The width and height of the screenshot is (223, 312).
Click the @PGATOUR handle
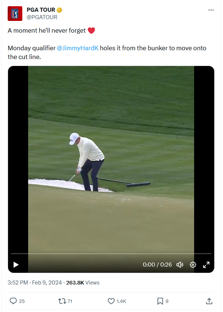42,17
